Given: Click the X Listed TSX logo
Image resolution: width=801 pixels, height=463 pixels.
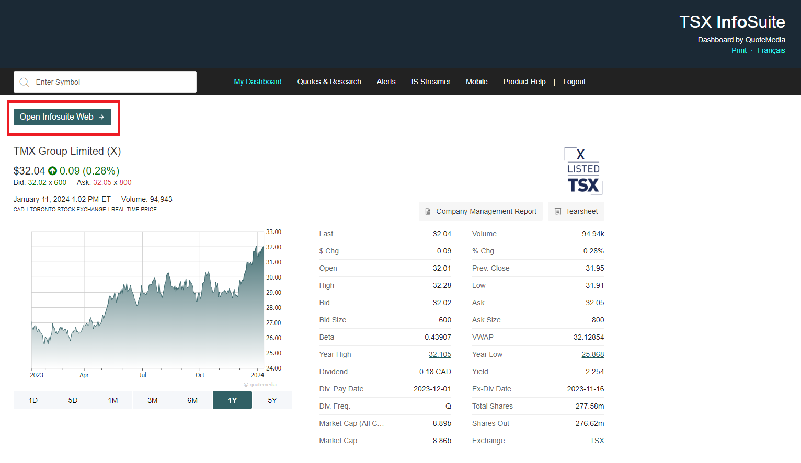Looking at the screenshot, I should click(x=583, y=171).
